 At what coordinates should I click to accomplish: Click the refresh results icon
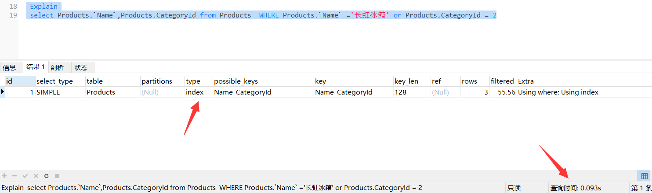(46, 176)
